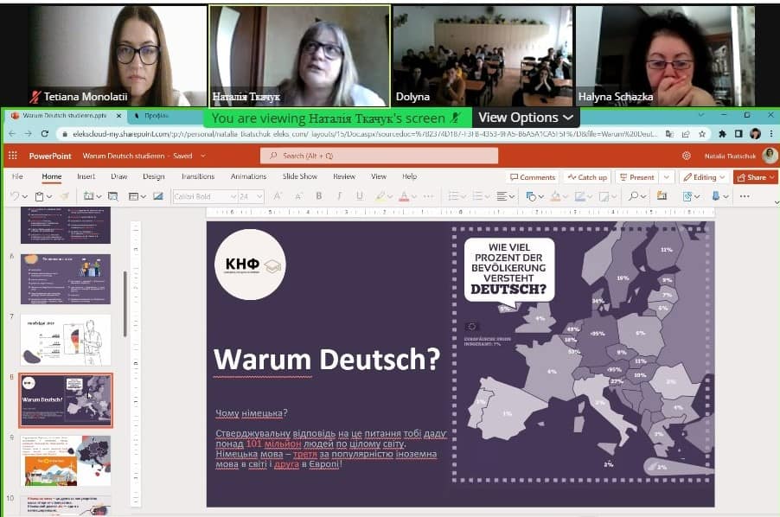
Task: Click the Comments button
Action: pyautogui.click(x=533, y=177)
